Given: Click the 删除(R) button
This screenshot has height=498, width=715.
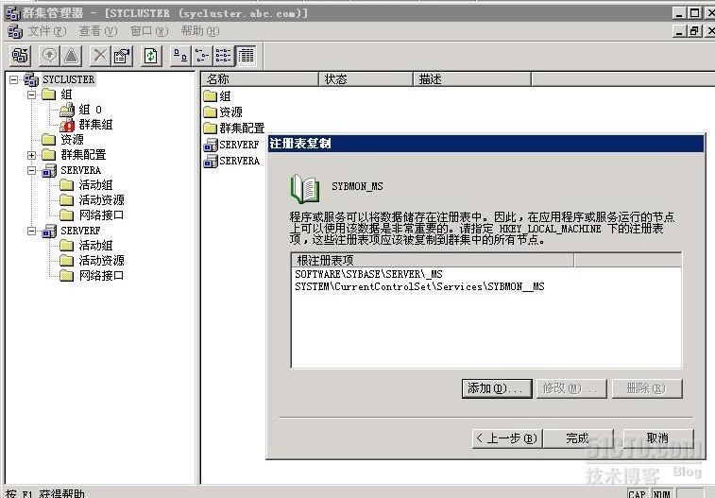Looking at the screenshot, I should click(x=647, y=388).
